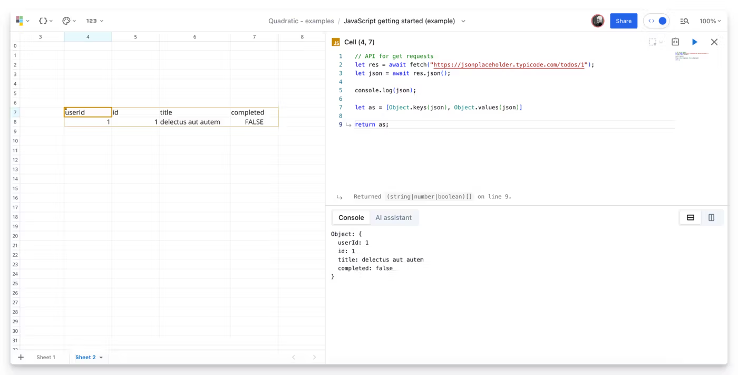Click the sheet tabs scroll right arrow
738x375 pixels.
tap(314, 357)
